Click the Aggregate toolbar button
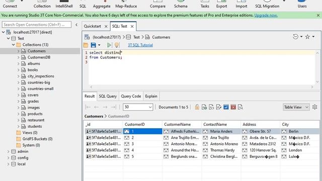Viewport: 322px width, 181px height. 102,4
